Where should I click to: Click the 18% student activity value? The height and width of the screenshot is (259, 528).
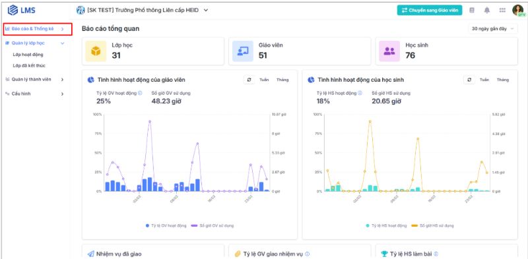(x=323, y=101)
